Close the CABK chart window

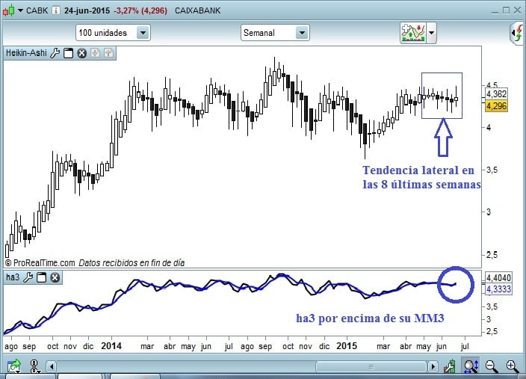(x=518, y=10)
